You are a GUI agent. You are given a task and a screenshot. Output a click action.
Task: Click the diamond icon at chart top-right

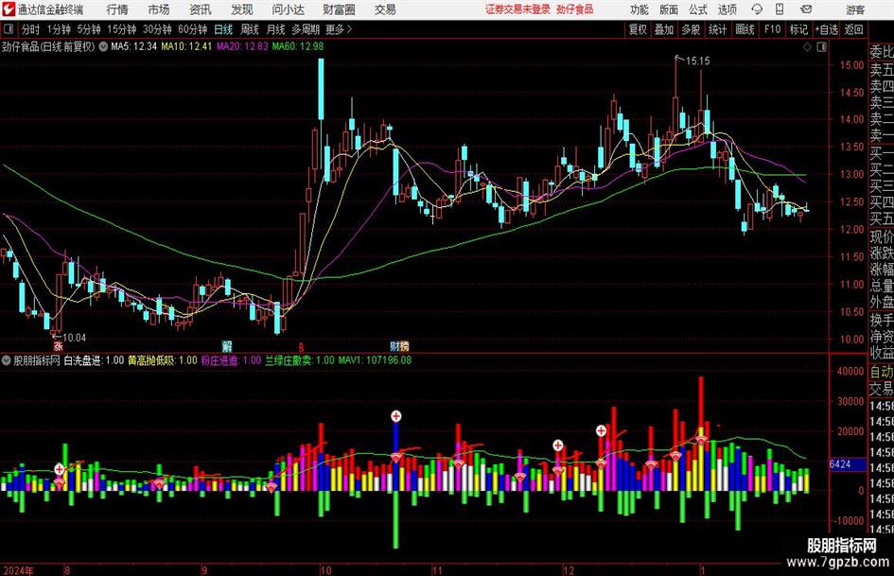807,46
